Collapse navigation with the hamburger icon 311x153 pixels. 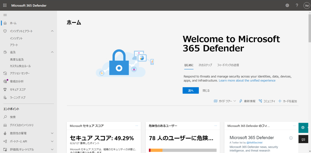5,15
